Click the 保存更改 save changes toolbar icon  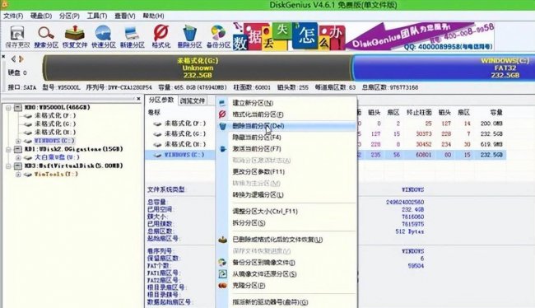click(x=17, y=36)
